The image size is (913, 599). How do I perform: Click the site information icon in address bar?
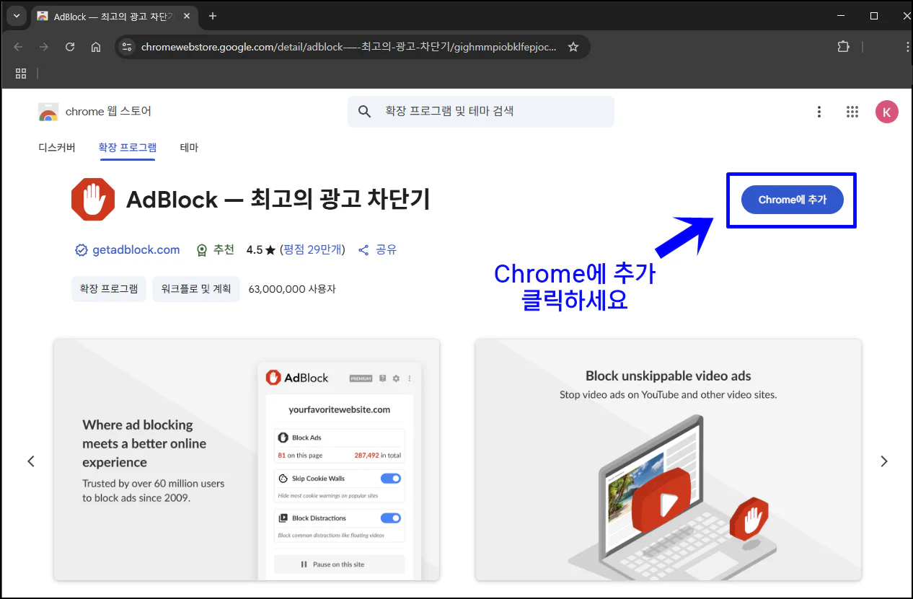[127, 47]
